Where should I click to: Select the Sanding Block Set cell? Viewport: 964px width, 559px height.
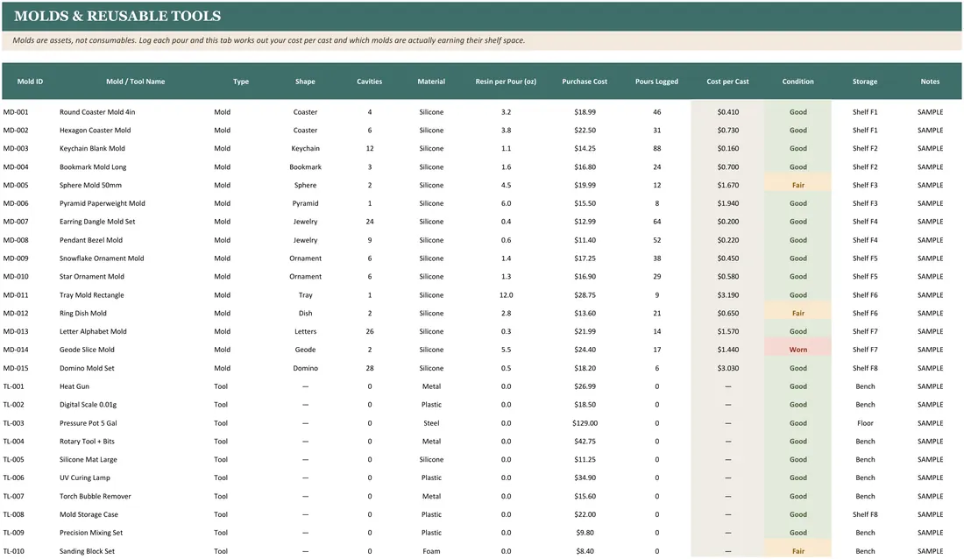click(87, 551)
